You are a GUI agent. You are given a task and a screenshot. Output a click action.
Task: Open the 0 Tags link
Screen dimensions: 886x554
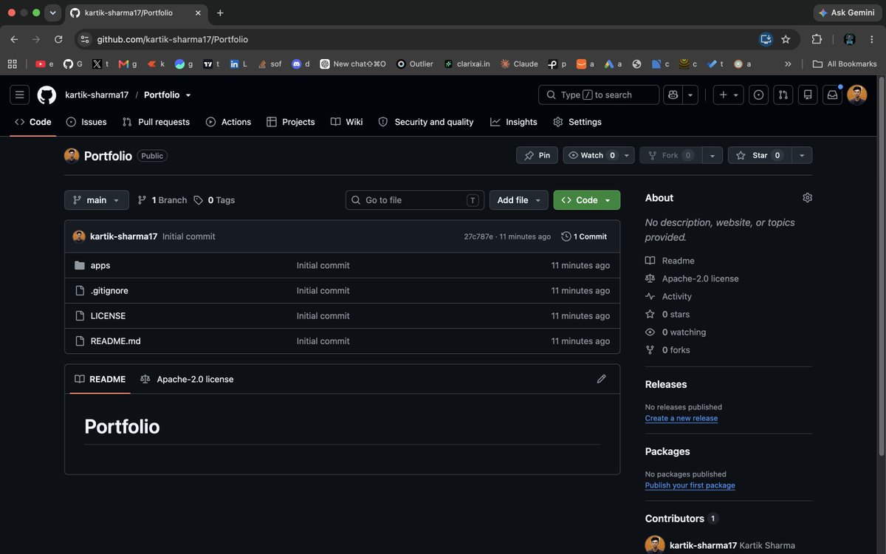tap(214, 200)
